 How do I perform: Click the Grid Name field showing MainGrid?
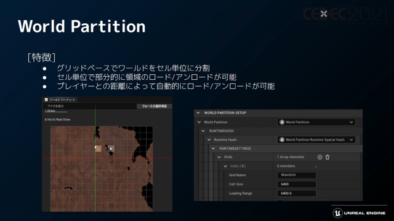click(297, 175)
